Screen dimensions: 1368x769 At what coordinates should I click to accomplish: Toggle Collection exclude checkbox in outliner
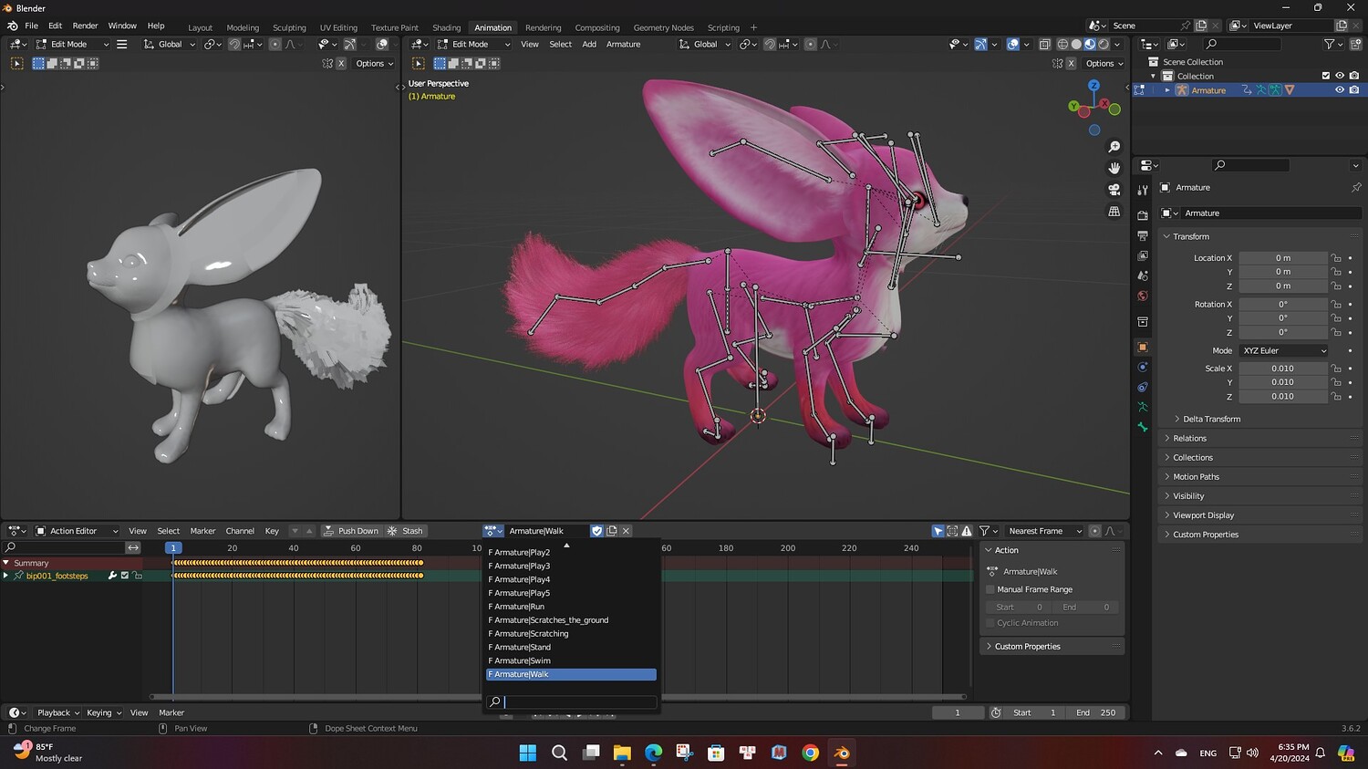click(x=1325, y=76)
